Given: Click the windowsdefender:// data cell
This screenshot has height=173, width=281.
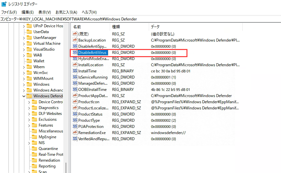Looking at the screenshot, I should [x=168, y=133].
